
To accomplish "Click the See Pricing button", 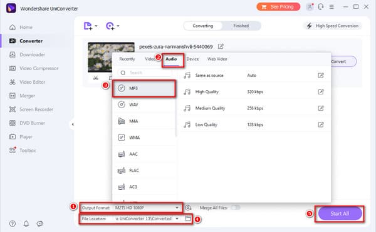I will [x=278, y=7].
